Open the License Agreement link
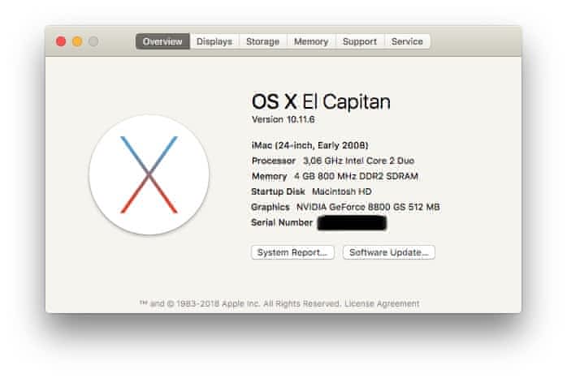 point(382,303)
